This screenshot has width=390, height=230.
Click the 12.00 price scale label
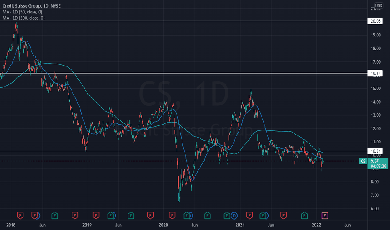[376, 128]
